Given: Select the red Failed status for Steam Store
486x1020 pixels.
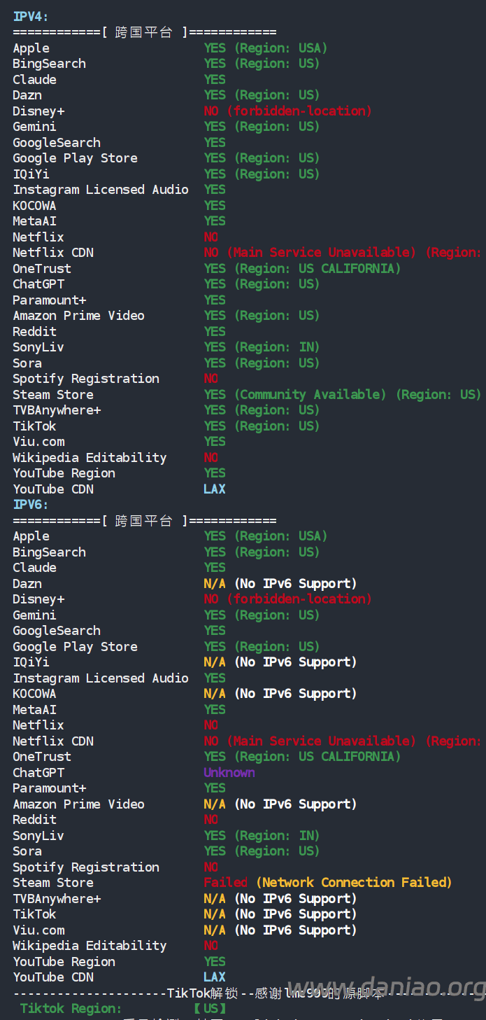Looking at the screenshot, I should point(225,883).
